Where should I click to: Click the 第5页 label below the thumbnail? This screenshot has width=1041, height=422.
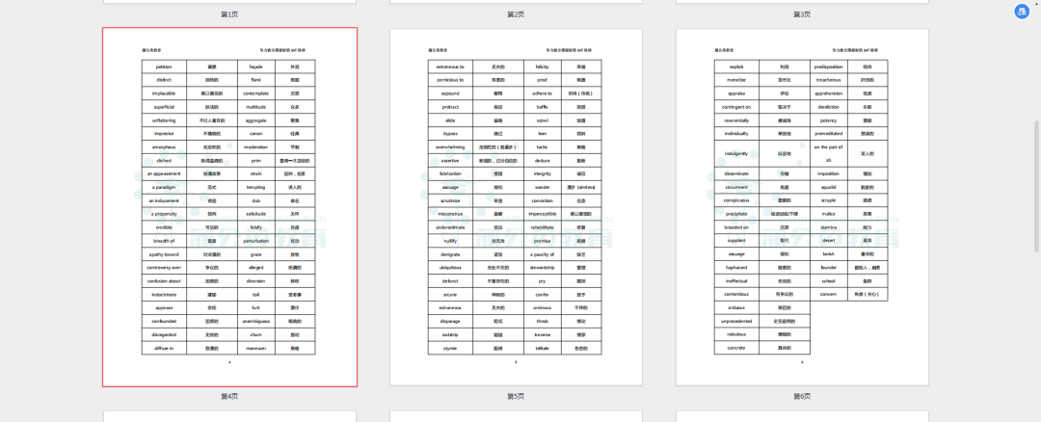coord(516,396)
